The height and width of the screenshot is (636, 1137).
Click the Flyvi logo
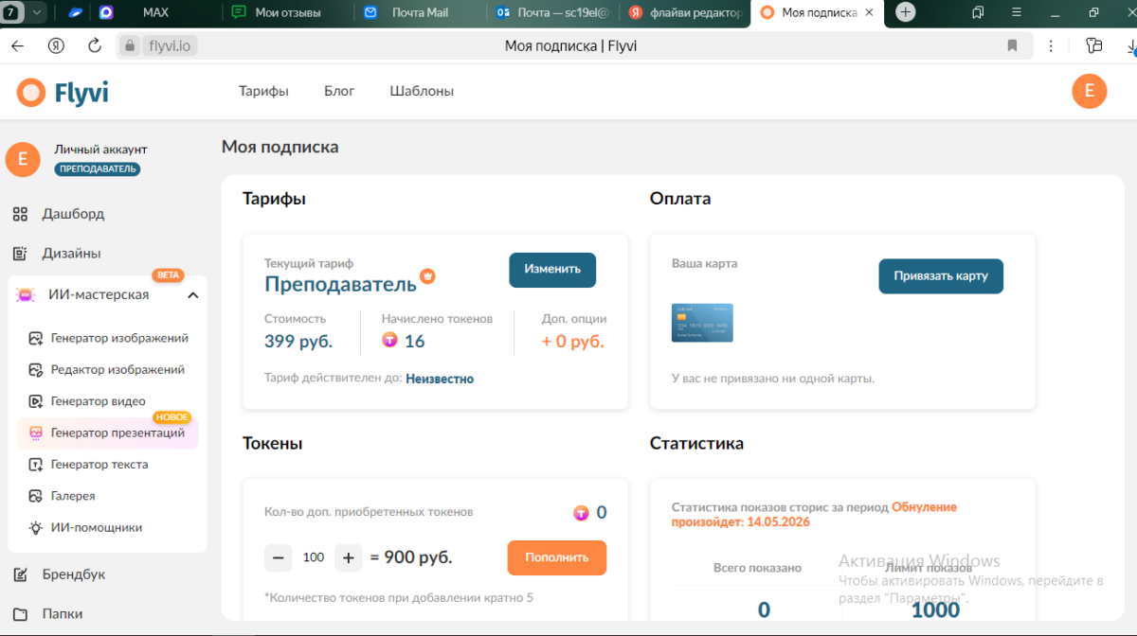tap(63, 92)
